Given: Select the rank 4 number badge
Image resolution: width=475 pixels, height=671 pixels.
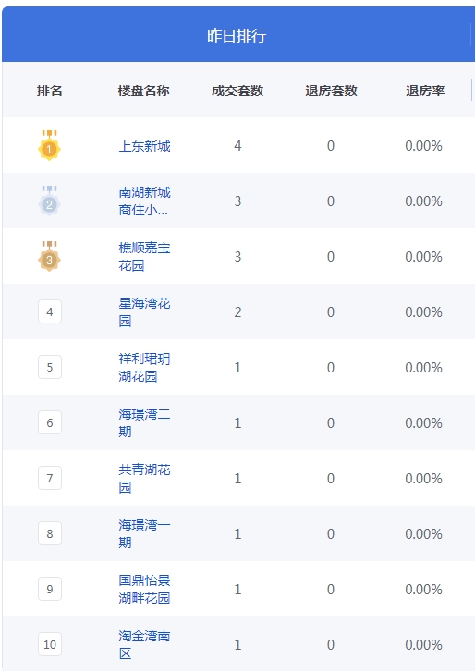Looking at the screenshot, I should click(x=50, y=311).
